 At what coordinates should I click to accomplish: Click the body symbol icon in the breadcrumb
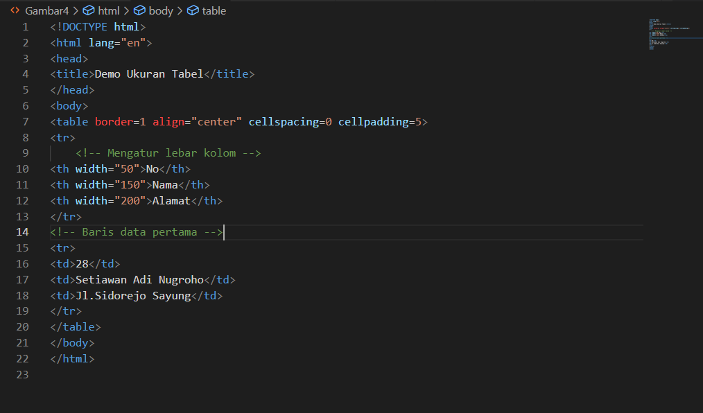click(x=139, y=10)
